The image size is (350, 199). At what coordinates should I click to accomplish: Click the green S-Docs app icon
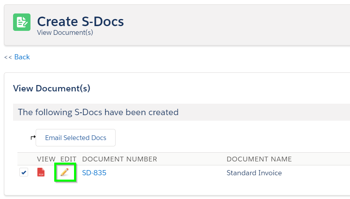pyautogui.click(x=22, y=22)
